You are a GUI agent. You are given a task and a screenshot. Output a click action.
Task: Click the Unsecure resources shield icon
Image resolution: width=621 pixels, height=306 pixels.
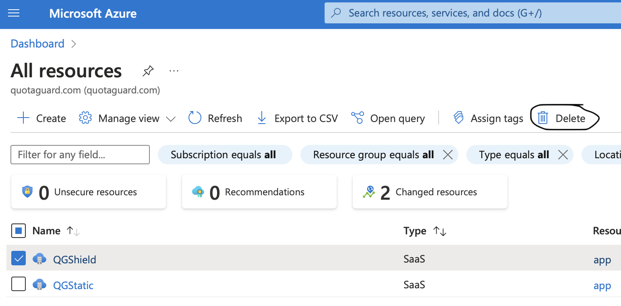27,192
